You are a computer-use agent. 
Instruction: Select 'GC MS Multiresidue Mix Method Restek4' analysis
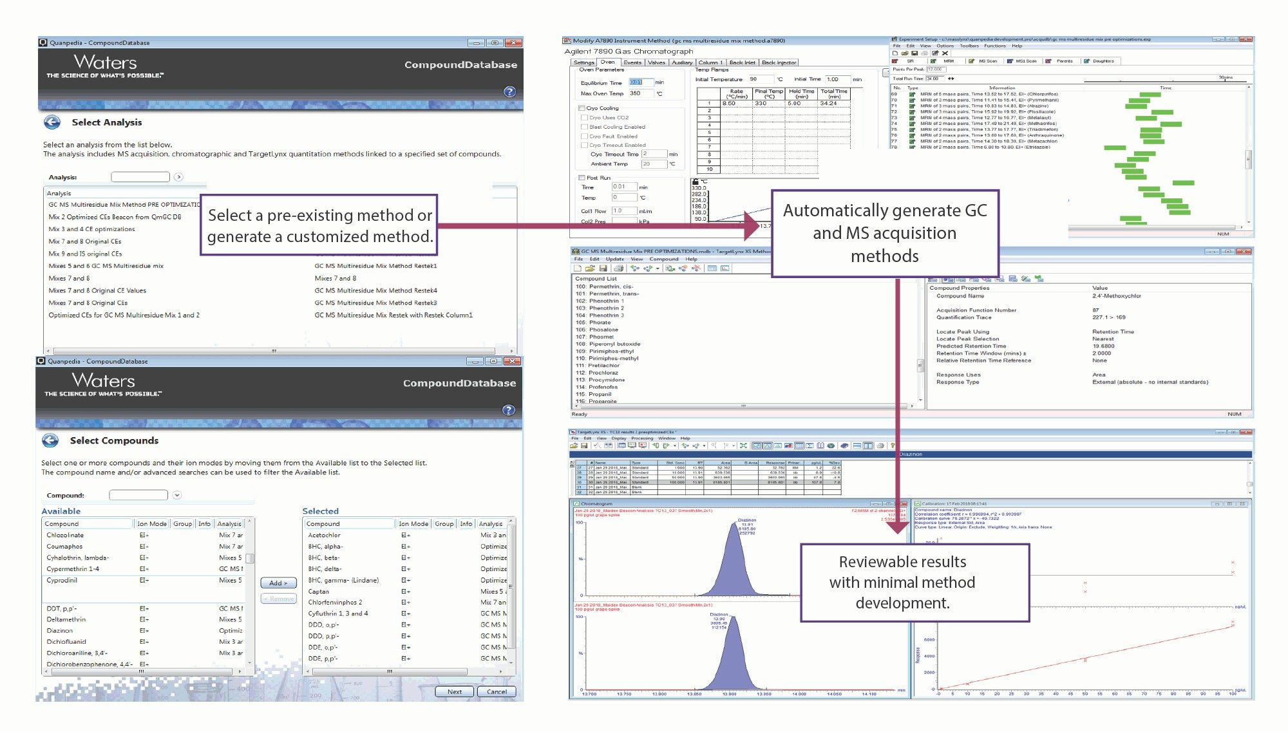(375, 290)
